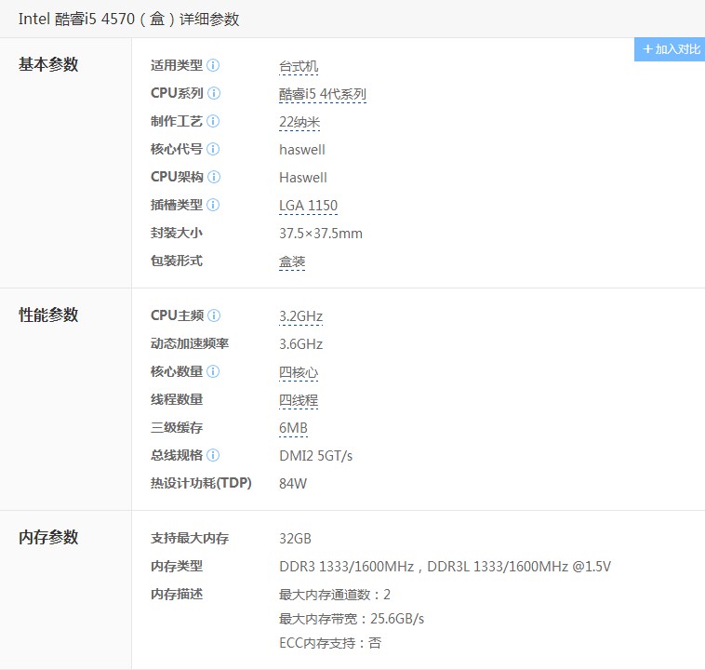Open the info icon for CPU主频
Image resolution: width=705 pixels, height=670 pixels.
(x=214, y=315)
